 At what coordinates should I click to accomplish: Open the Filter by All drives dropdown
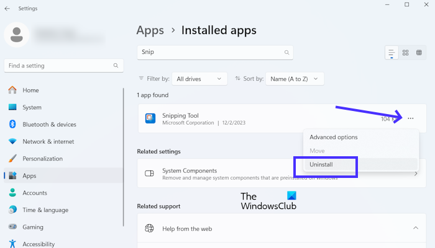199,79
